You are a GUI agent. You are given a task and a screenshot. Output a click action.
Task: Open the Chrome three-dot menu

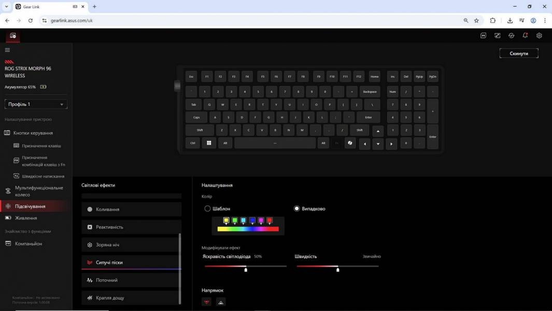pyautogui.click(x=545, y=20)
